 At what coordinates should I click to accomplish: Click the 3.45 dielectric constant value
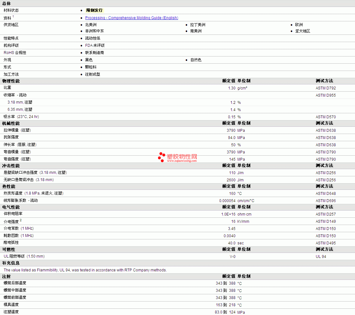(x=232, y=229)
